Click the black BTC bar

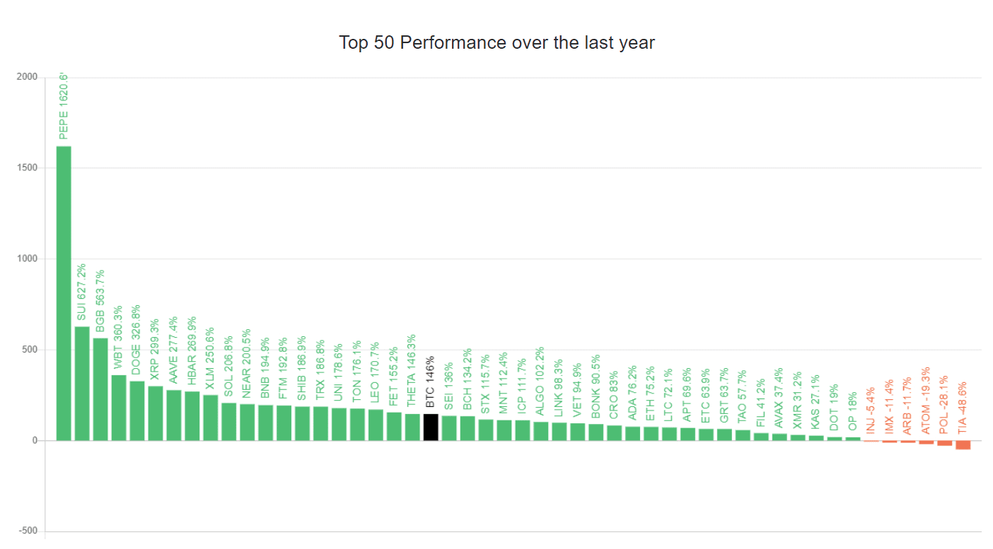pos(431,427)
